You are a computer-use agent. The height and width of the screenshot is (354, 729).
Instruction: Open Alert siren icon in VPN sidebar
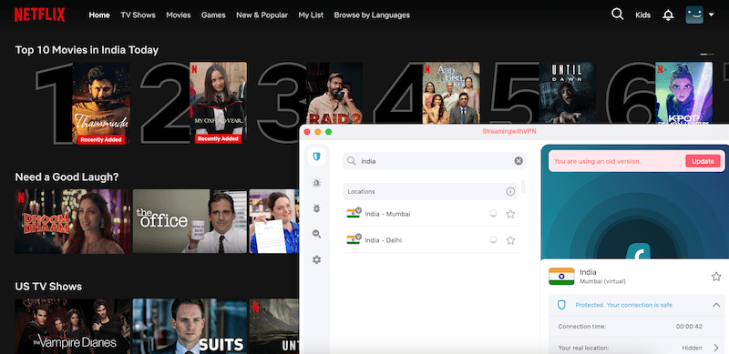click(x=316, y=183)
